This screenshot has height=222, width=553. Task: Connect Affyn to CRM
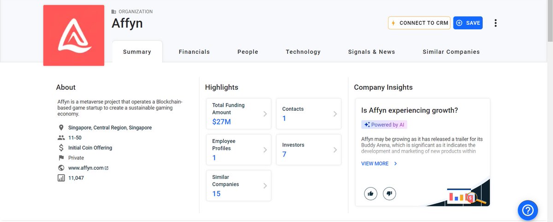coord(419,23)
